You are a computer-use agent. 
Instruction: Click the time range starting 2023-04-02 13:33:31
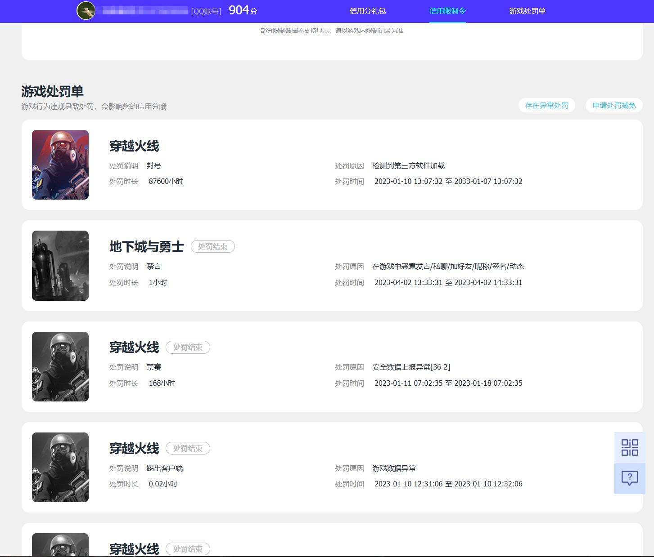click(x=448, y=283)
